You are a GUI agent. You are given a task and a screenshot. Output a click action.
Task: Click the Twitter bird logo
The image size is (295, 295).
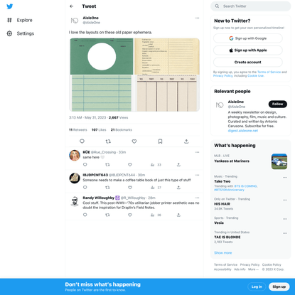[10, 6]
